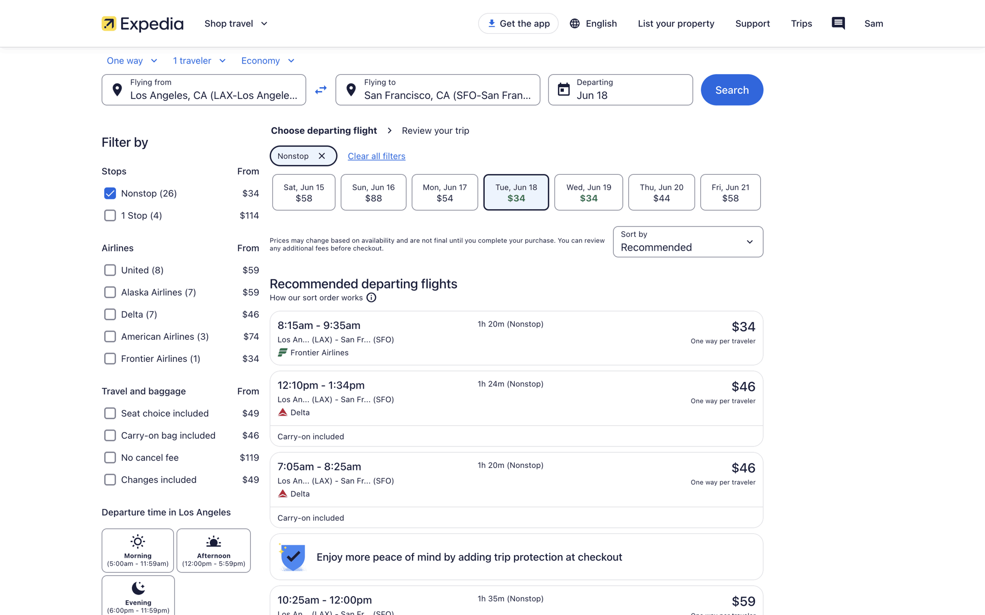The width and height of the screenshot is (985, 615).
Task: Uncheck the Nonstop stops checkbox
Action: [x=110, y=193]
